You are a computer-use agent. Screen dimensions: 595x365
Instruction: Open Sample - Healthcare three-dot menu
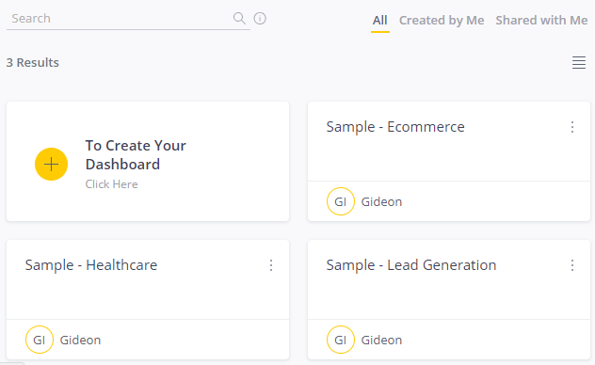coord(271,265)
